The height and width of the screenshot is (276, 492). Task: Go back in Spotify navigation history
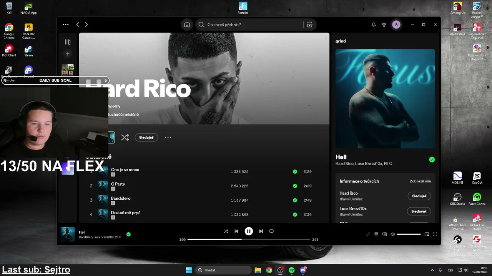pyautogui.click(x=78, y=25)
